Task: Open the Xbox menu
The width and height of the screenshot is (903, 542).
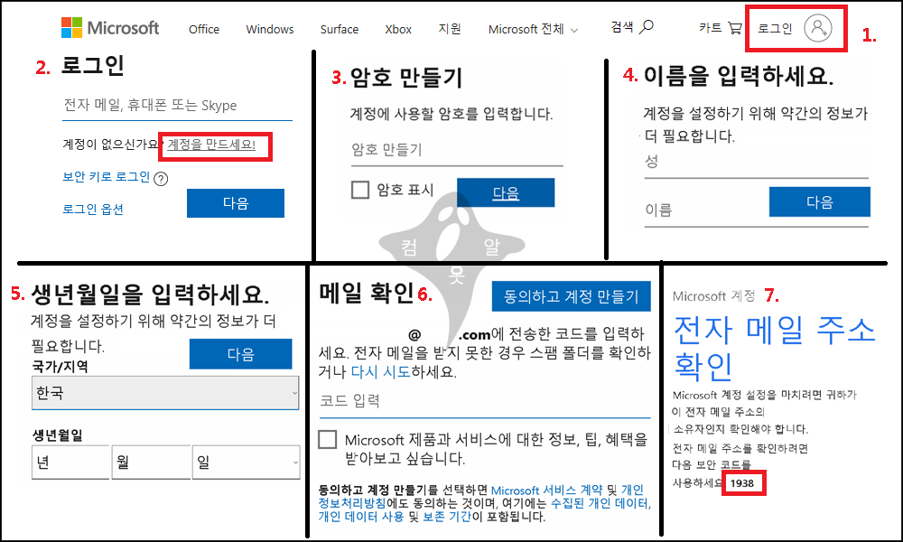Action: click(x=398, y=29)
